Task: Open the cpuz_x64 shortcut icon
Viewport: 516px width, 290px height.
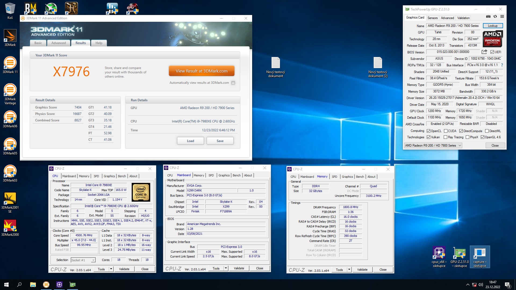Action: pos(439,257)
